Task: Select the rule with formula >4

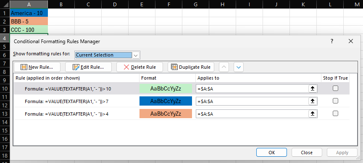Action: 76,114
